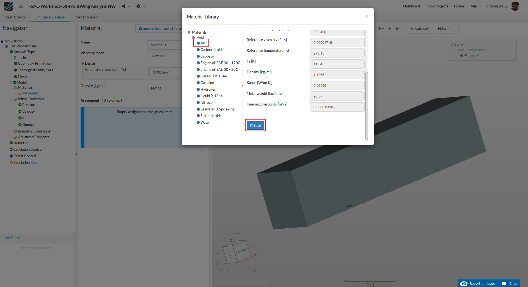Click the user profile avatar
This screenshot has height=287, width=528.
click(x=515, y=6)
